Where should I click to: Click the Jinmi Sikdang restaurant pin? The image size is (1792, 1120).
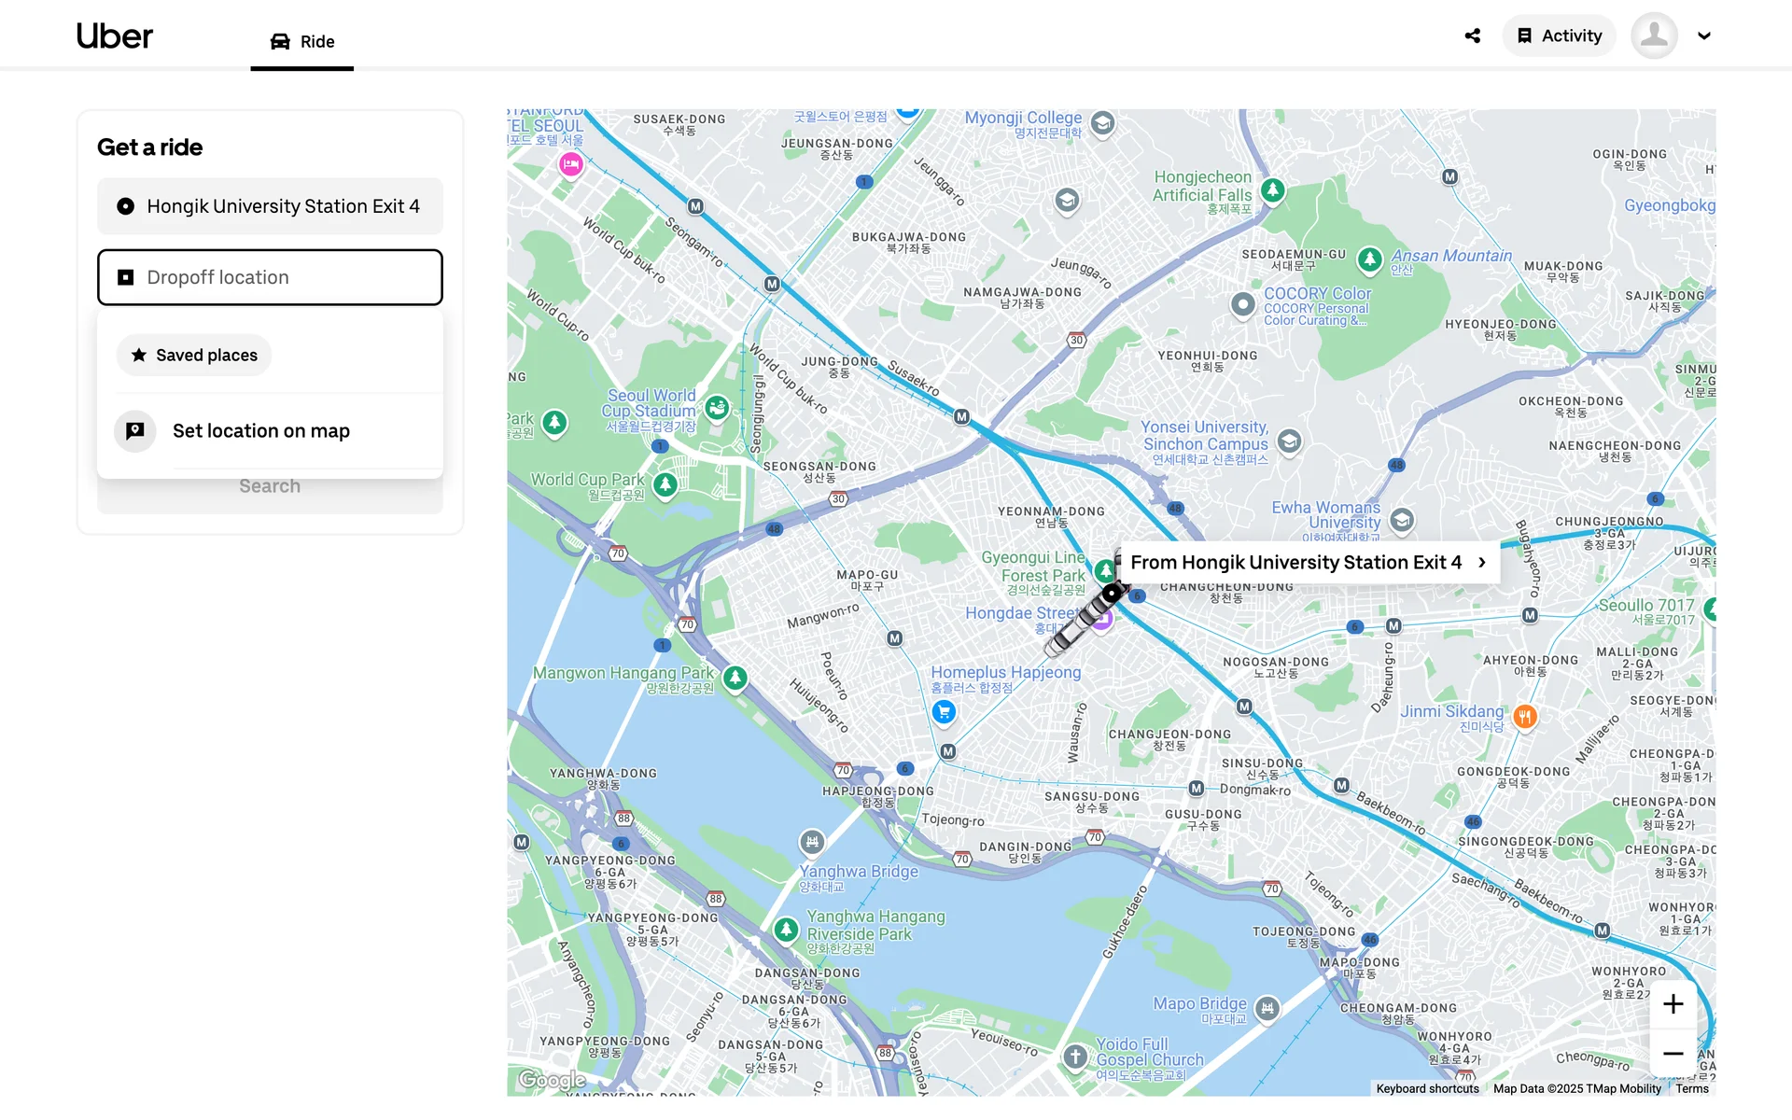[x=1524, y=716]
